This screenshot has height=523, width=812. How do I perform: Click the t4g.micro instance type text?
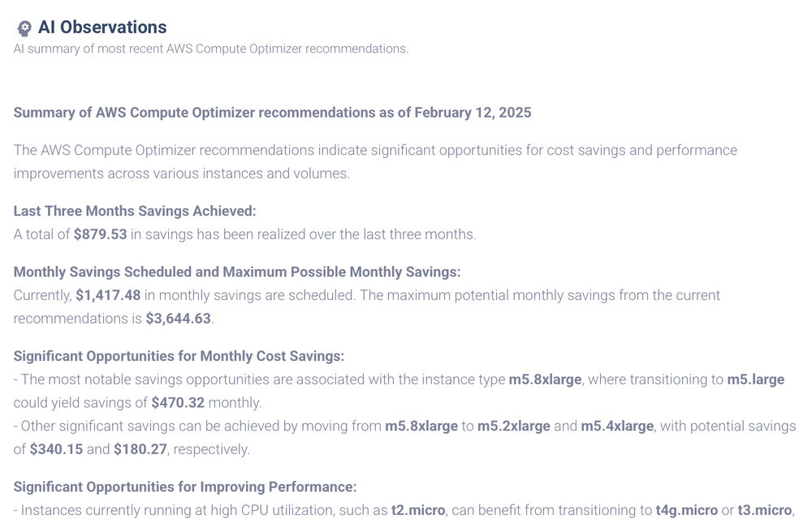686,510
